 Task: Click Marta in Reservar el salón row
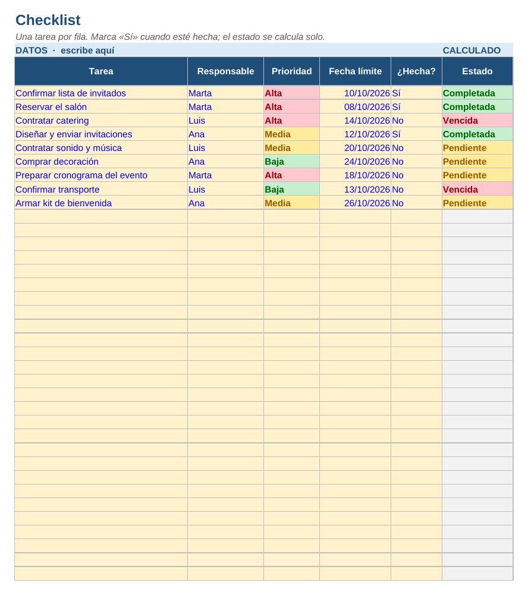click(225, 106)
